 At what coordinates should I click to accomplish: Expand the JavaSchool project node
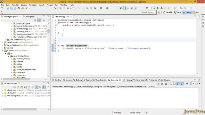click(x=2, y=42)
